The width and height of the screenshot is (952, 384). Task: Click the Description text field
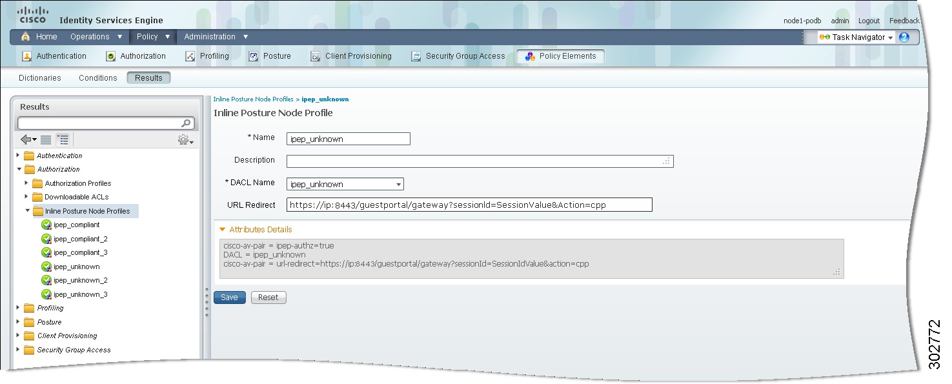(x=480, y=161)
